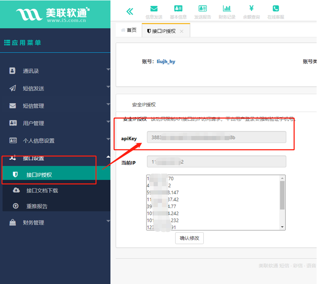Click the IP row ending in 8.147
This screenshot has height=284, width=317.
[x=163, y=192]
